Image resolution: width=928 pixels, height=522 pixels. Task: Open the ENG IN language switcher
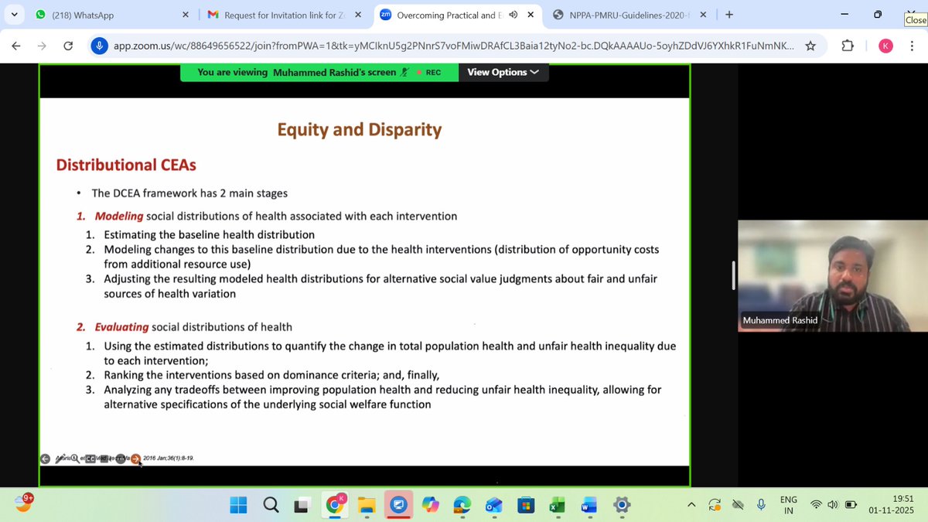pos(788,505)
